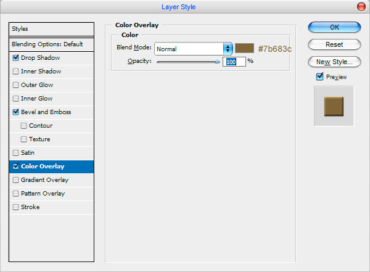Open the Inner Shadow settings label
The width and height of the screenshot is (370, 272).
click(x=41, y=72)
